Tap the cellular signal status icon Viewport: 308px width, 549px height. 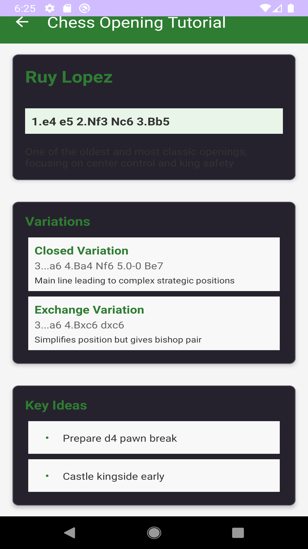277,8
